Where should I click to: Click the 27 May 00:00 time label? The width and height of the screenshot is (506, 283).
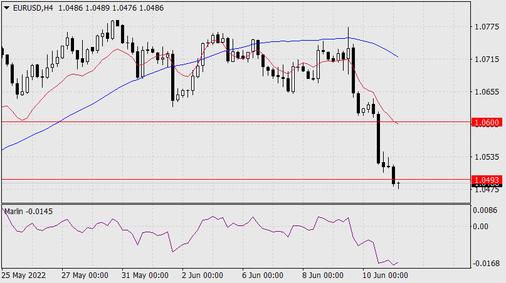click(x=85, y=275)
